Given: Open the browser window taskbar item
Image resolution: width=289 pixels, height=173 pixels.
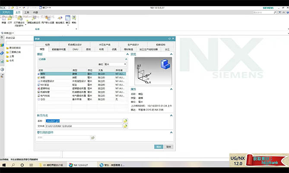Looking at the screenshot, I should click(112, 165).
